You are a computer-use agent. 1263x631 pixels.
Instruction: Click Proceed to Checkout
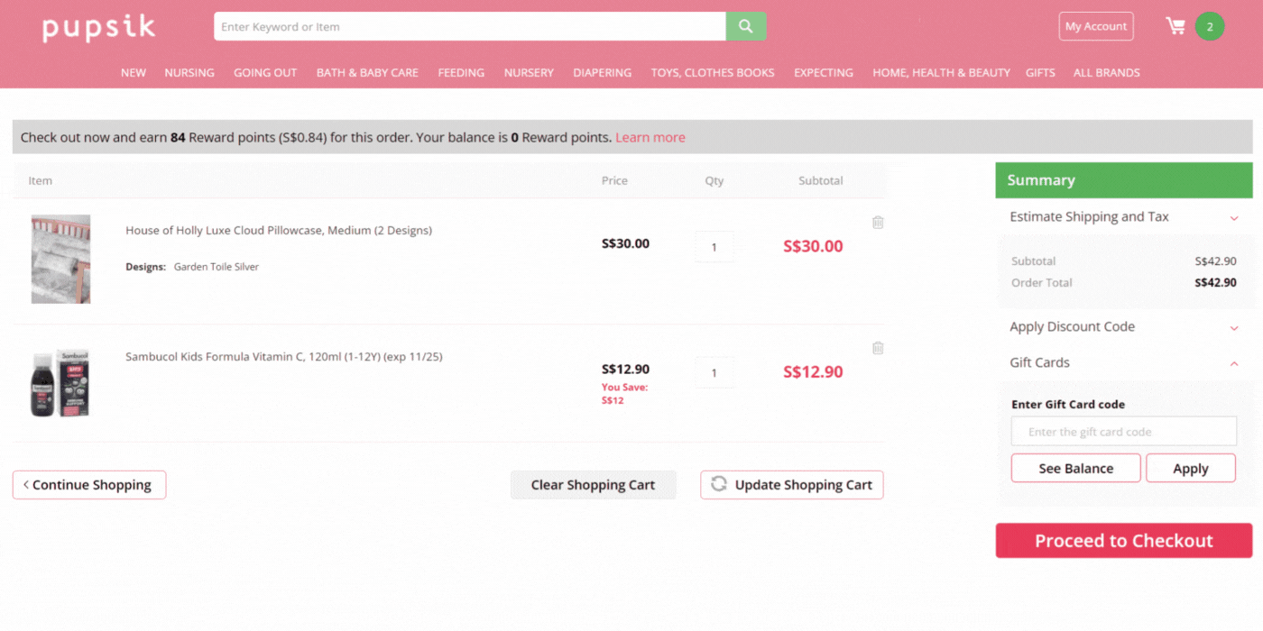coord(1123,540)
